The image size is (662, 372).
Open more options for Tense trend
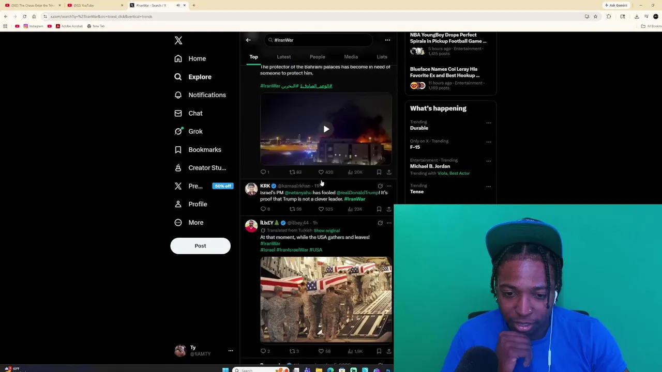488,187
